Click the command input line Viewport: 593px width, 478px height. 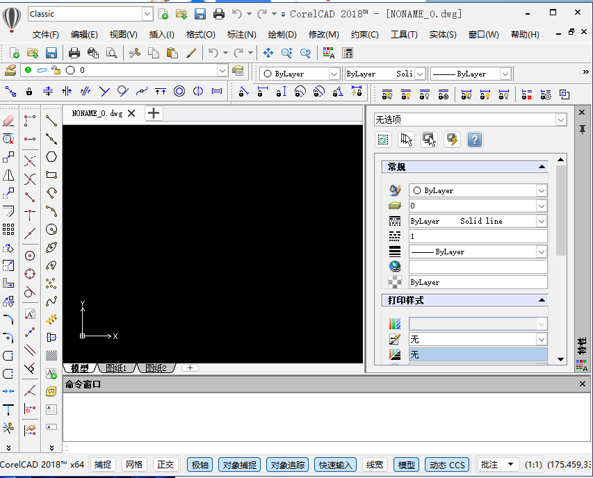click(327, 448)
